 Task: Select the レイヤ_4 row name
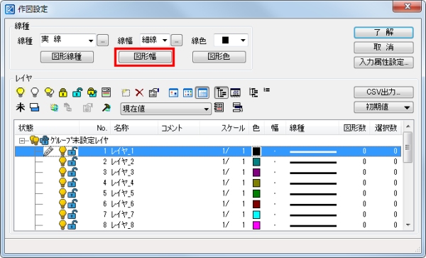[122, 183]
